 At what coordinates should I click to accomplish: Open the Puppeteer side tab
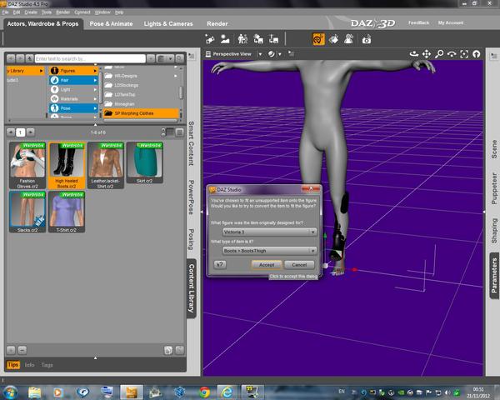tap(494, 188)
